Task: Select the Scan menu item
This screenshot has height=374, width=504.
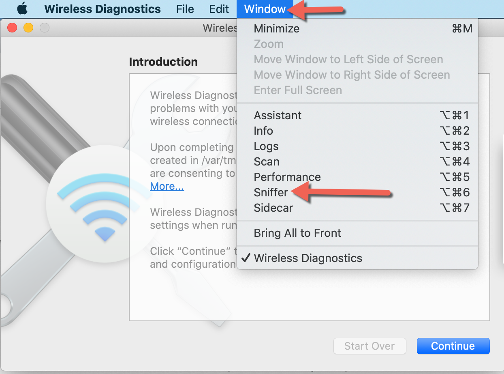Action: [267, 162]
